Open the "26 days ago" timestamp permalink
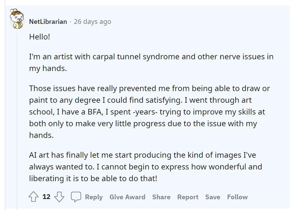The width and height of the screenshot is (294, 210). [x=93, y=22]
